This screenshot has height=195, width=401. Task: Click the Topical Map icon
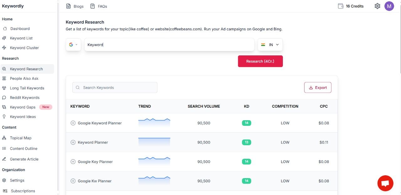pos(4,138)
